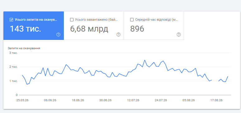Click the 12.07.26 date axis label
Image resolution: width=241 pixels, height=113 pixels.
pos(133,100)
